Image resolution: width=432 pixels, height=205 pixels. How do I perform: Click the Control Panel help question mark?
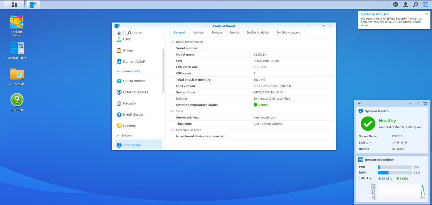point(309,26)
